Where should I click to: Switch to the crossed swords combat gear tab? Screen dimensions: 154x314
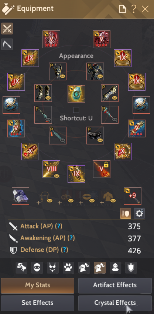(x=7, y=29)
